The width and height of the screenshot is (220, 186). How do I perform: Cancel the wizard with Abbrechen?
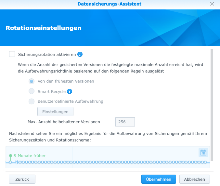(x=194, y=179)
